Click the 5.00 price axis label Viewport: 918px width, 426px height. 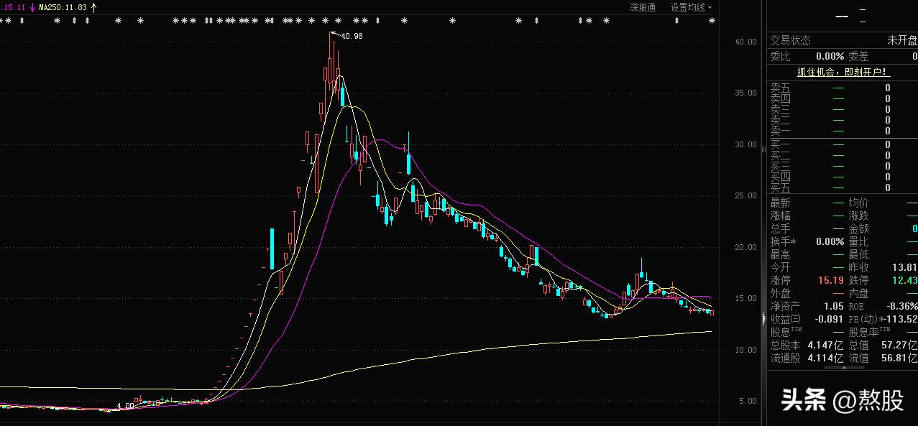tap(748, 401)
